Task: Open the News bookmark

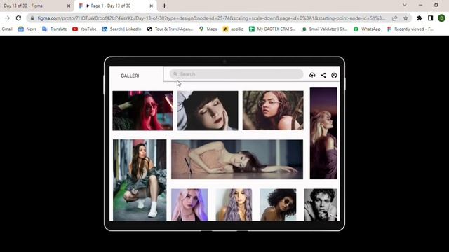Action: 27,29
